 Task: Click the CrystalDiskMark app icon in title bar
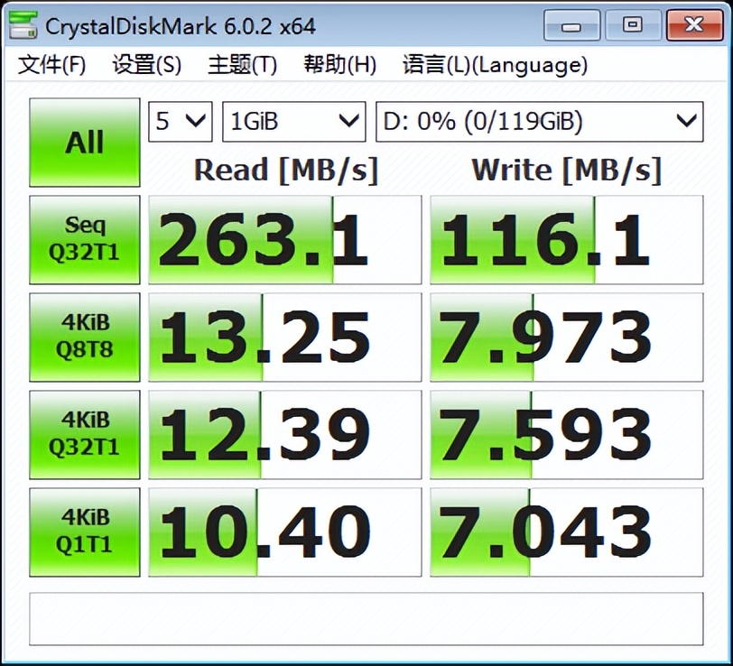pos(23,25)
